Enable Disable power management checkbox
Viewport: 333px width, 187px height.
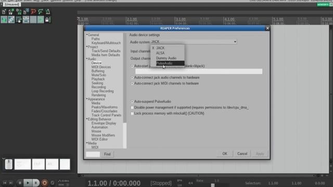coord(132,108)
